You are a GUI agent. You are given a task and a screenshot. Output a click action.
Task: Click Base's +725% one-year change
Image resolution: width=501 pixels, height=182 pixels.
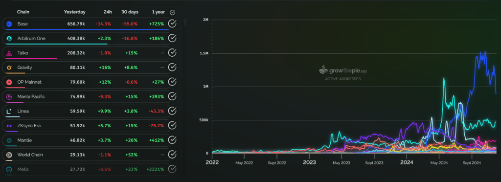157,24
